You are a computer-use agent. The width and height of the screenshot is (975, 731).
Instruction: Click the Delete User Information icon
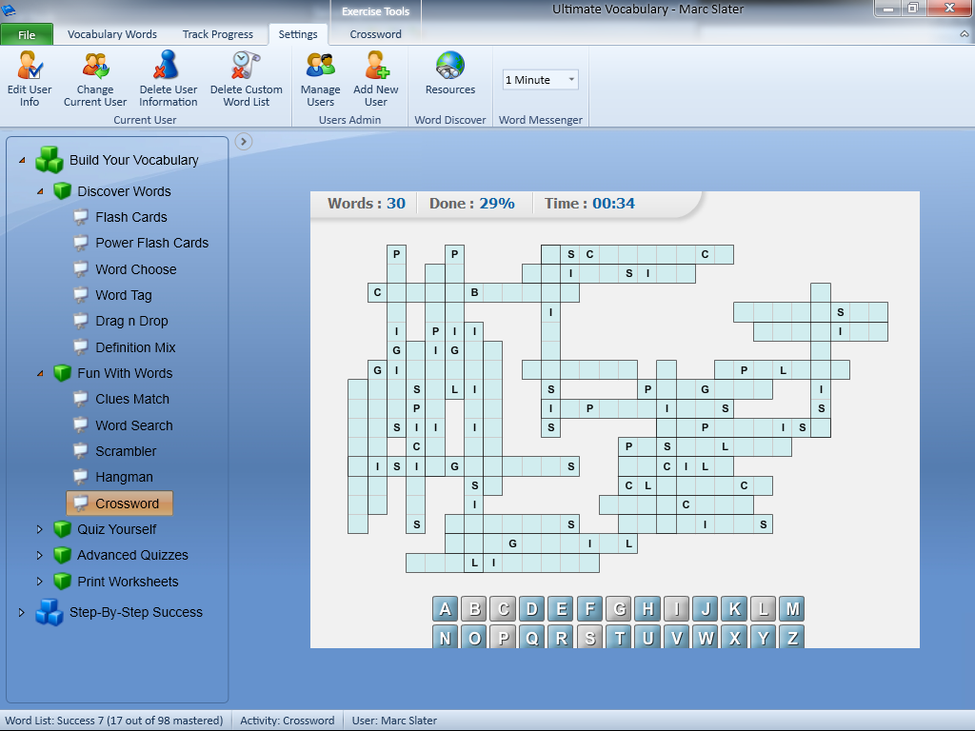168,67
